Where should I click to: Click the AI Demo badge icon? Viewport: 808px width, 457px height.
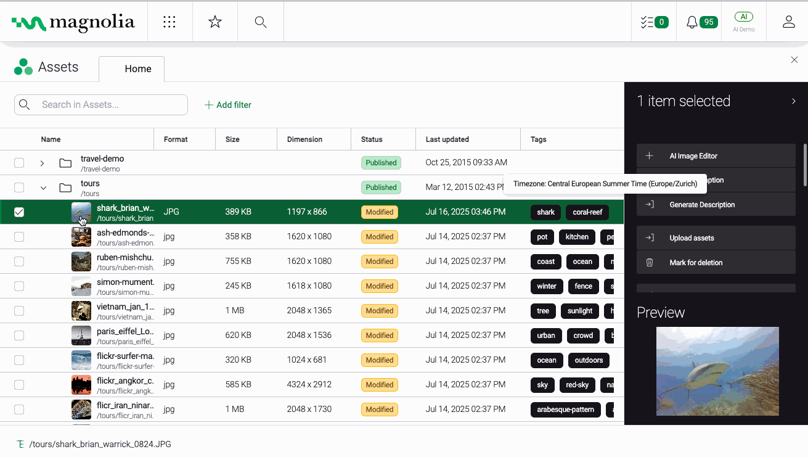tap(743, 17)
